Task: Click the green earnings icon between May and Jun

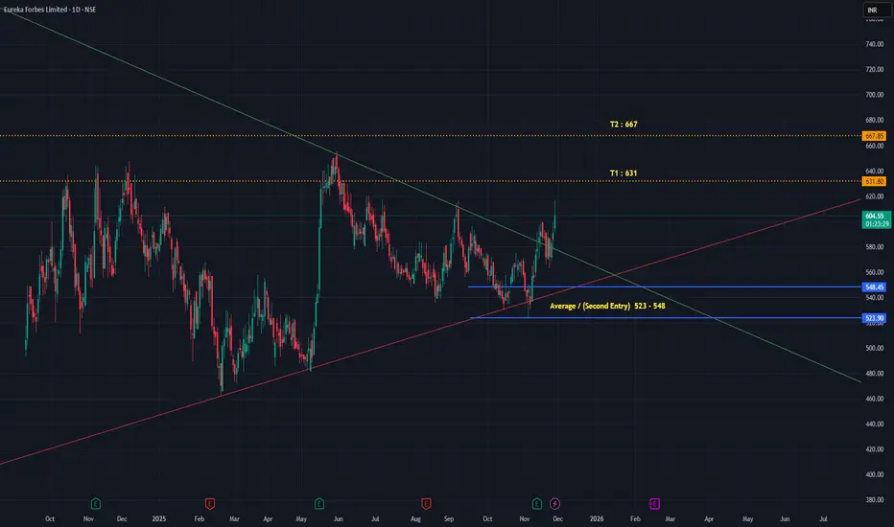Action: pyautogui.click(x=319, y=504)
